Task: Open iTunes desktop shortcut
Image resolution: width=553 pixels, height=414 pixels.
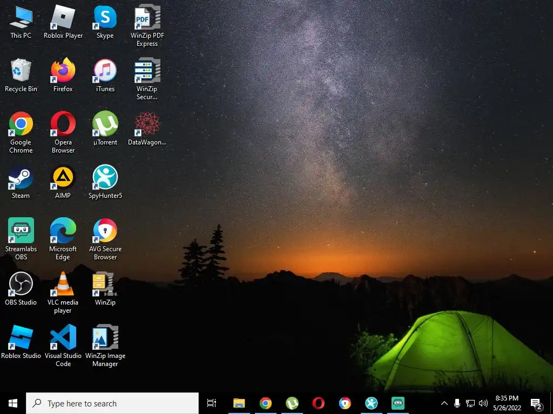Action: click(105, 75)
